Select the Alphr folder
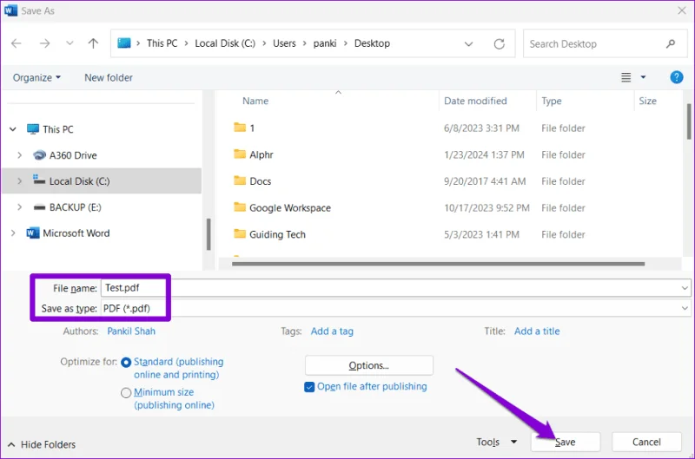Viewport: 695px width, 459px height. click(261, 155)
